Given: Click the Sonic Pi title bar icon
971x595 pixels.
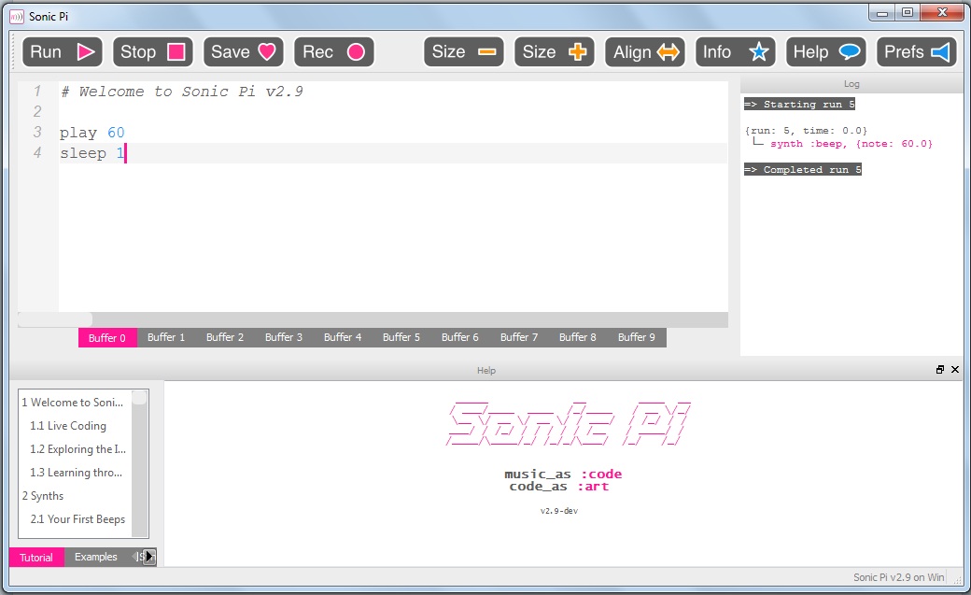Looking at the screenshot, I should 17,17.
